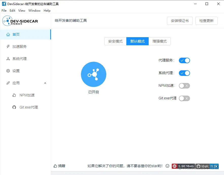Click the 代理服务 label

click(166, 60)
